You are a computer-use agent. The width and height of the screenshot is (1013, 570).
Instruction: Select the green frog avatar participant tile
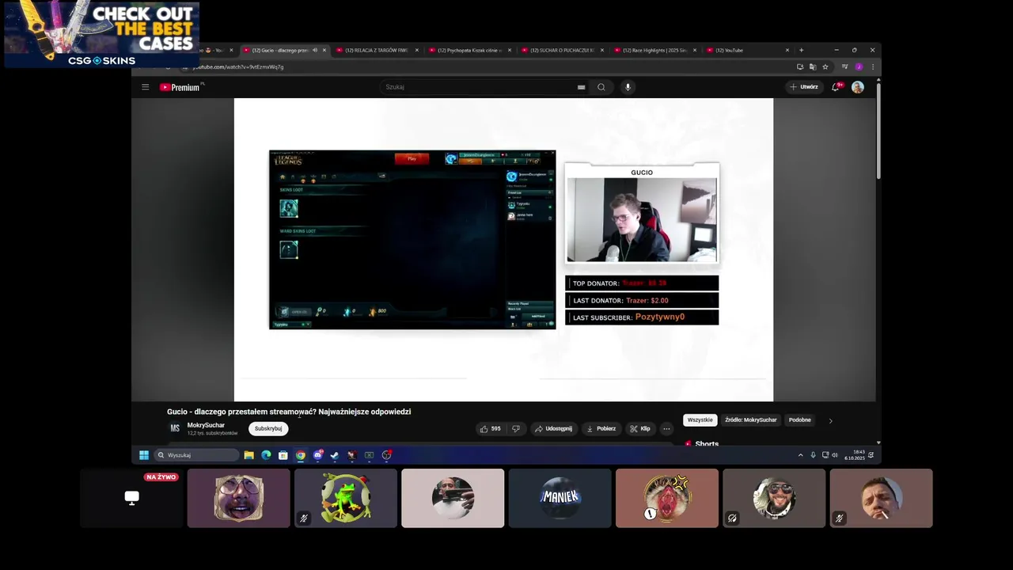[x=346, y=498]
